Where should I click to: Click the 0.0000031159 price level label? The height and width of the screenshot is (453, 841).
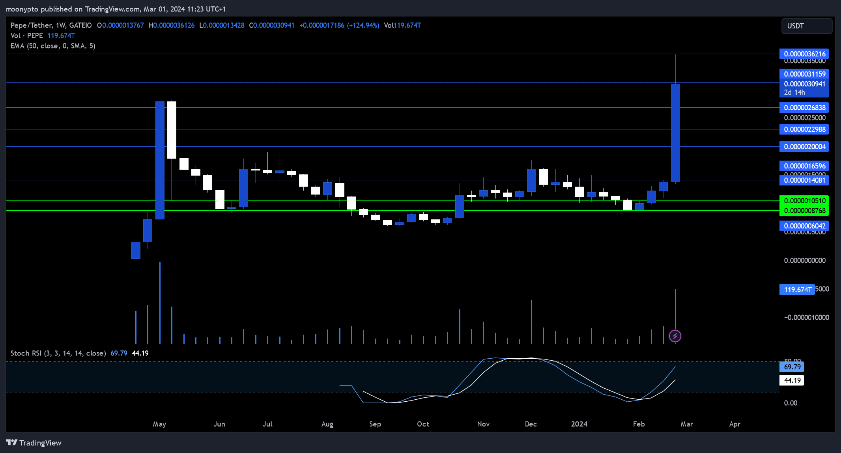(x=804, y=74)
